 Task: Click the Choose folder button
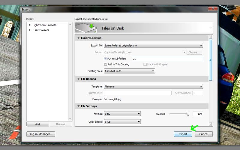(194, 52)
